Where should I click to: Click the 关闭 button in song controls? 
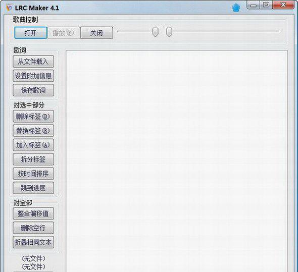[x=96, y=33]
